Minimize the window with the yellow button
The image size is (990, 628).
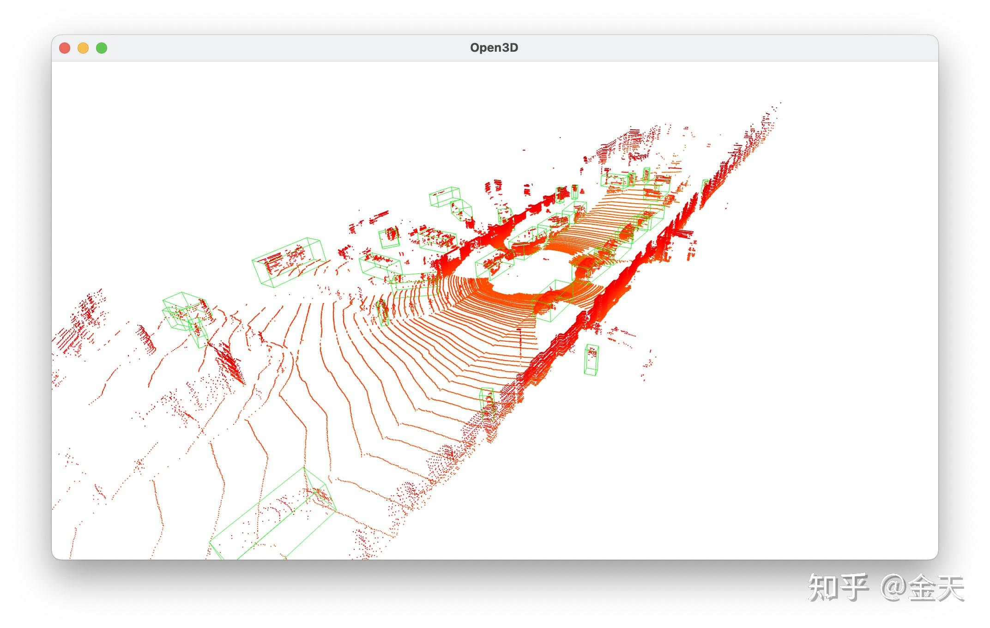[x=83, y=48]
